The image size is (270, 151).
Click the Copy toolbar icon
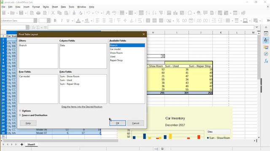[x=59, y=13]
